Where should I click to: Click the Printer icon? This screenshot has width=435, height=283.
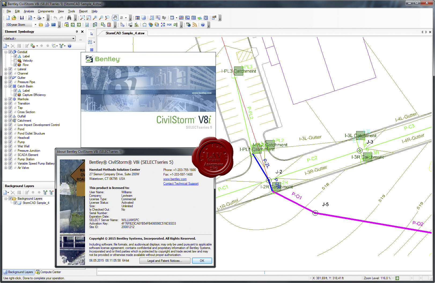pyautogui.click(x=39, y=18)
